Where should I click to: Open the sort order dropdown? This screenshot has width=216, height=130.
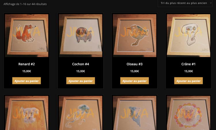point(185,3)
